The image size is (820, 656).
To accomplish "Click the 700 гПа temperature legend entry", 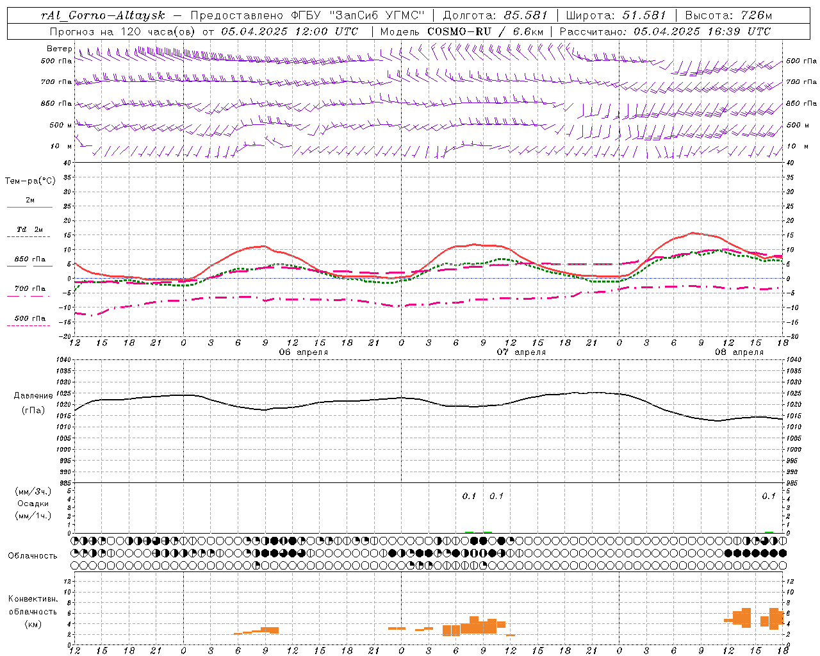I will pyautogui.click(x=30, y=288).
